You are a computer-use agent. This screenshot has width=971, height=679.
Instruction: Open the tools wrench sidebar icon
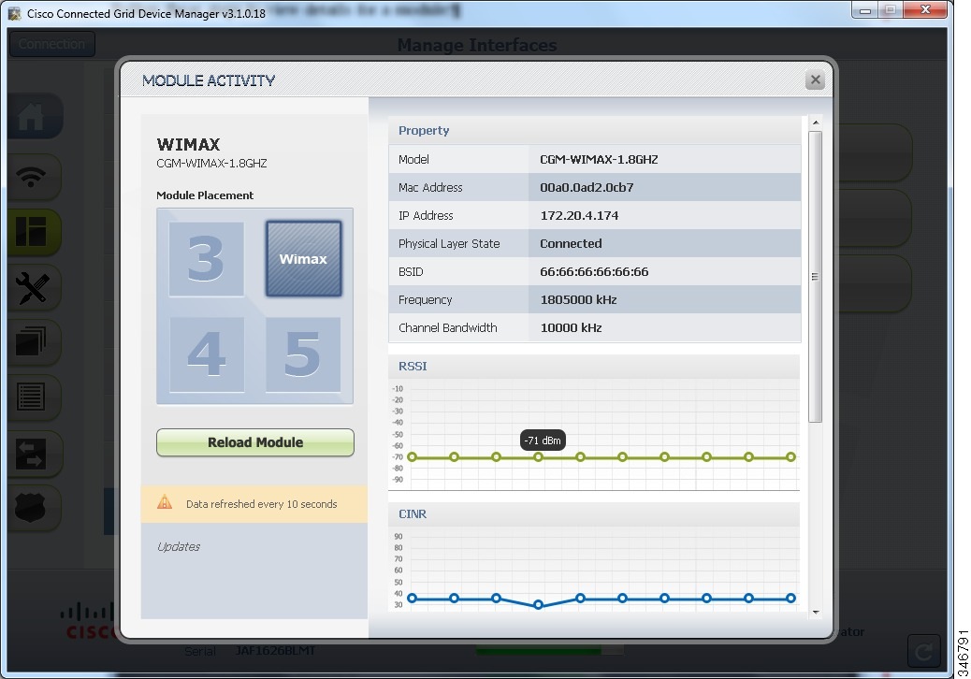point(32,288)
